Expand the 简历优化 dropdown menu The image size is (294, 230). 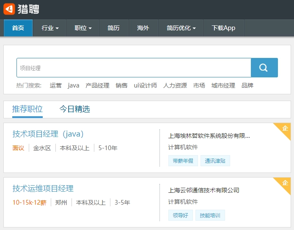(181, 28)
